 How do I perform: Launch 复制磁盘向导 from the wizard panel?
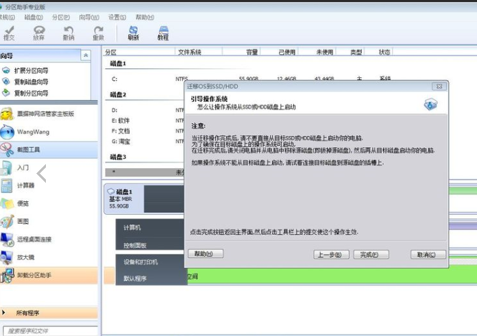[x=31, y=81]
